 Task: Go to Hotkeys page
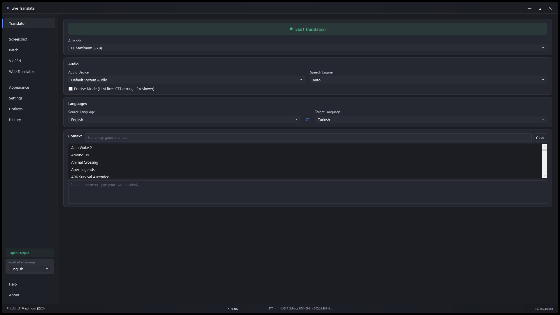[x=30, y=109]
